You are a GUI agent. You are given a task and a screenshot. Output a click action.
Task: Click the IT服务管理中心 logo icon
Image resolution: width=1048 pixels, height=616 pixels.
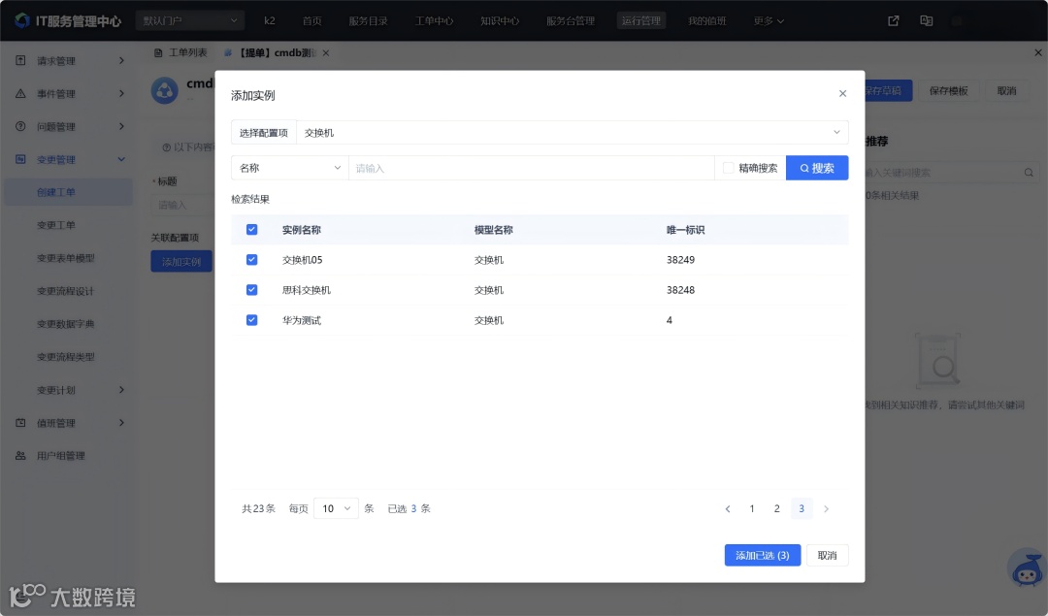tap(22, 20)
